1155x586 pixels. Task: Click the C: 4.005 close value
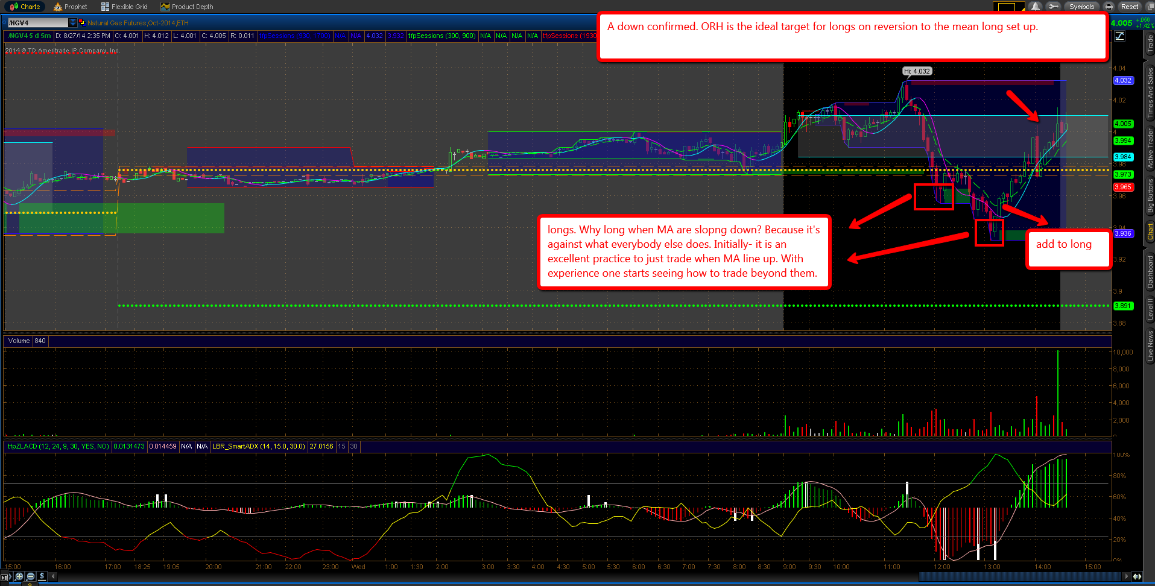tap(214, 36)
